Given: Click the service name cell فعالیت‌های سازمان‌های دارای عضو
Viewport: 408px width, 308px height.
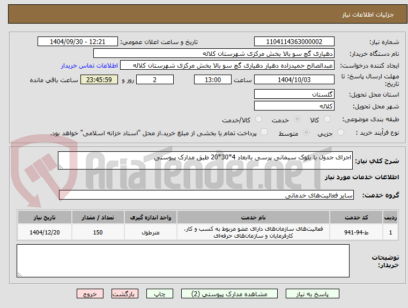Looking at the screenshot, I should [x=253, y=232].
